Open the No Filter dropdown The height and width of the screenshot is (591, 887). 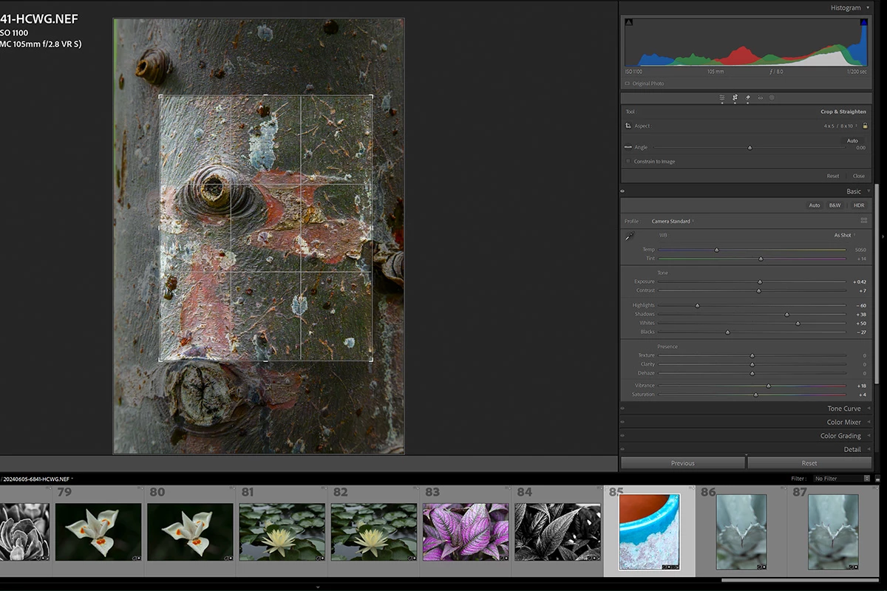tap(842, 479)
